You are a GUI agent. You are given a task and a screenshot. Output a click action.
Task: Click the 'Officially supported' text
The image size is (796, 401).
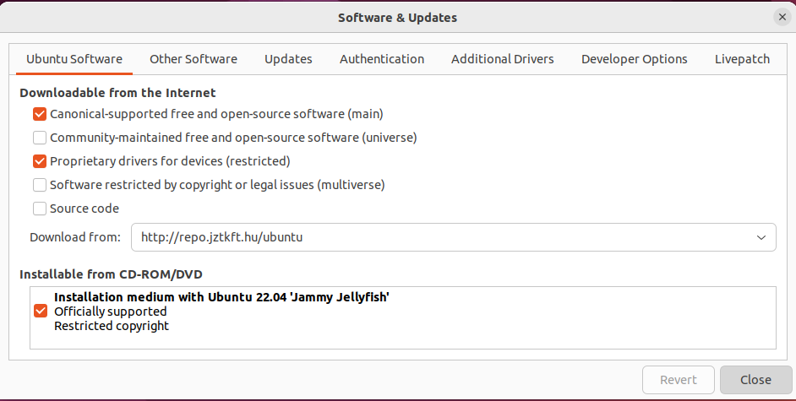(x=110, y=312)
